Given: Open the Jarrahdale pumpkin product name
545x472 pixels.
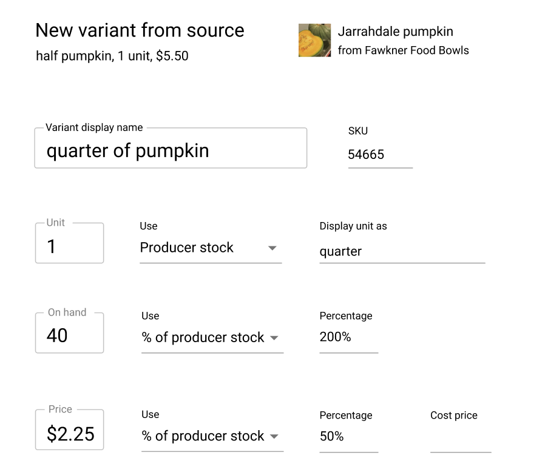Looking at the screenshot, I should 395,32.
